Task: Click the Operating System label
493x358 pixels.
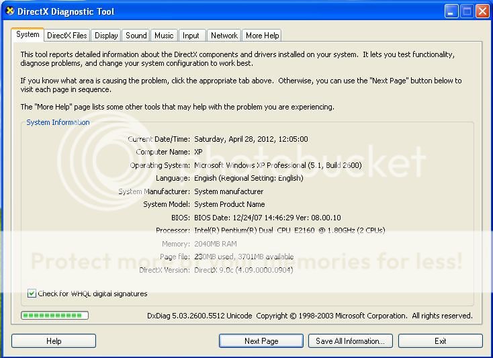Action: (x=160, y=165)
